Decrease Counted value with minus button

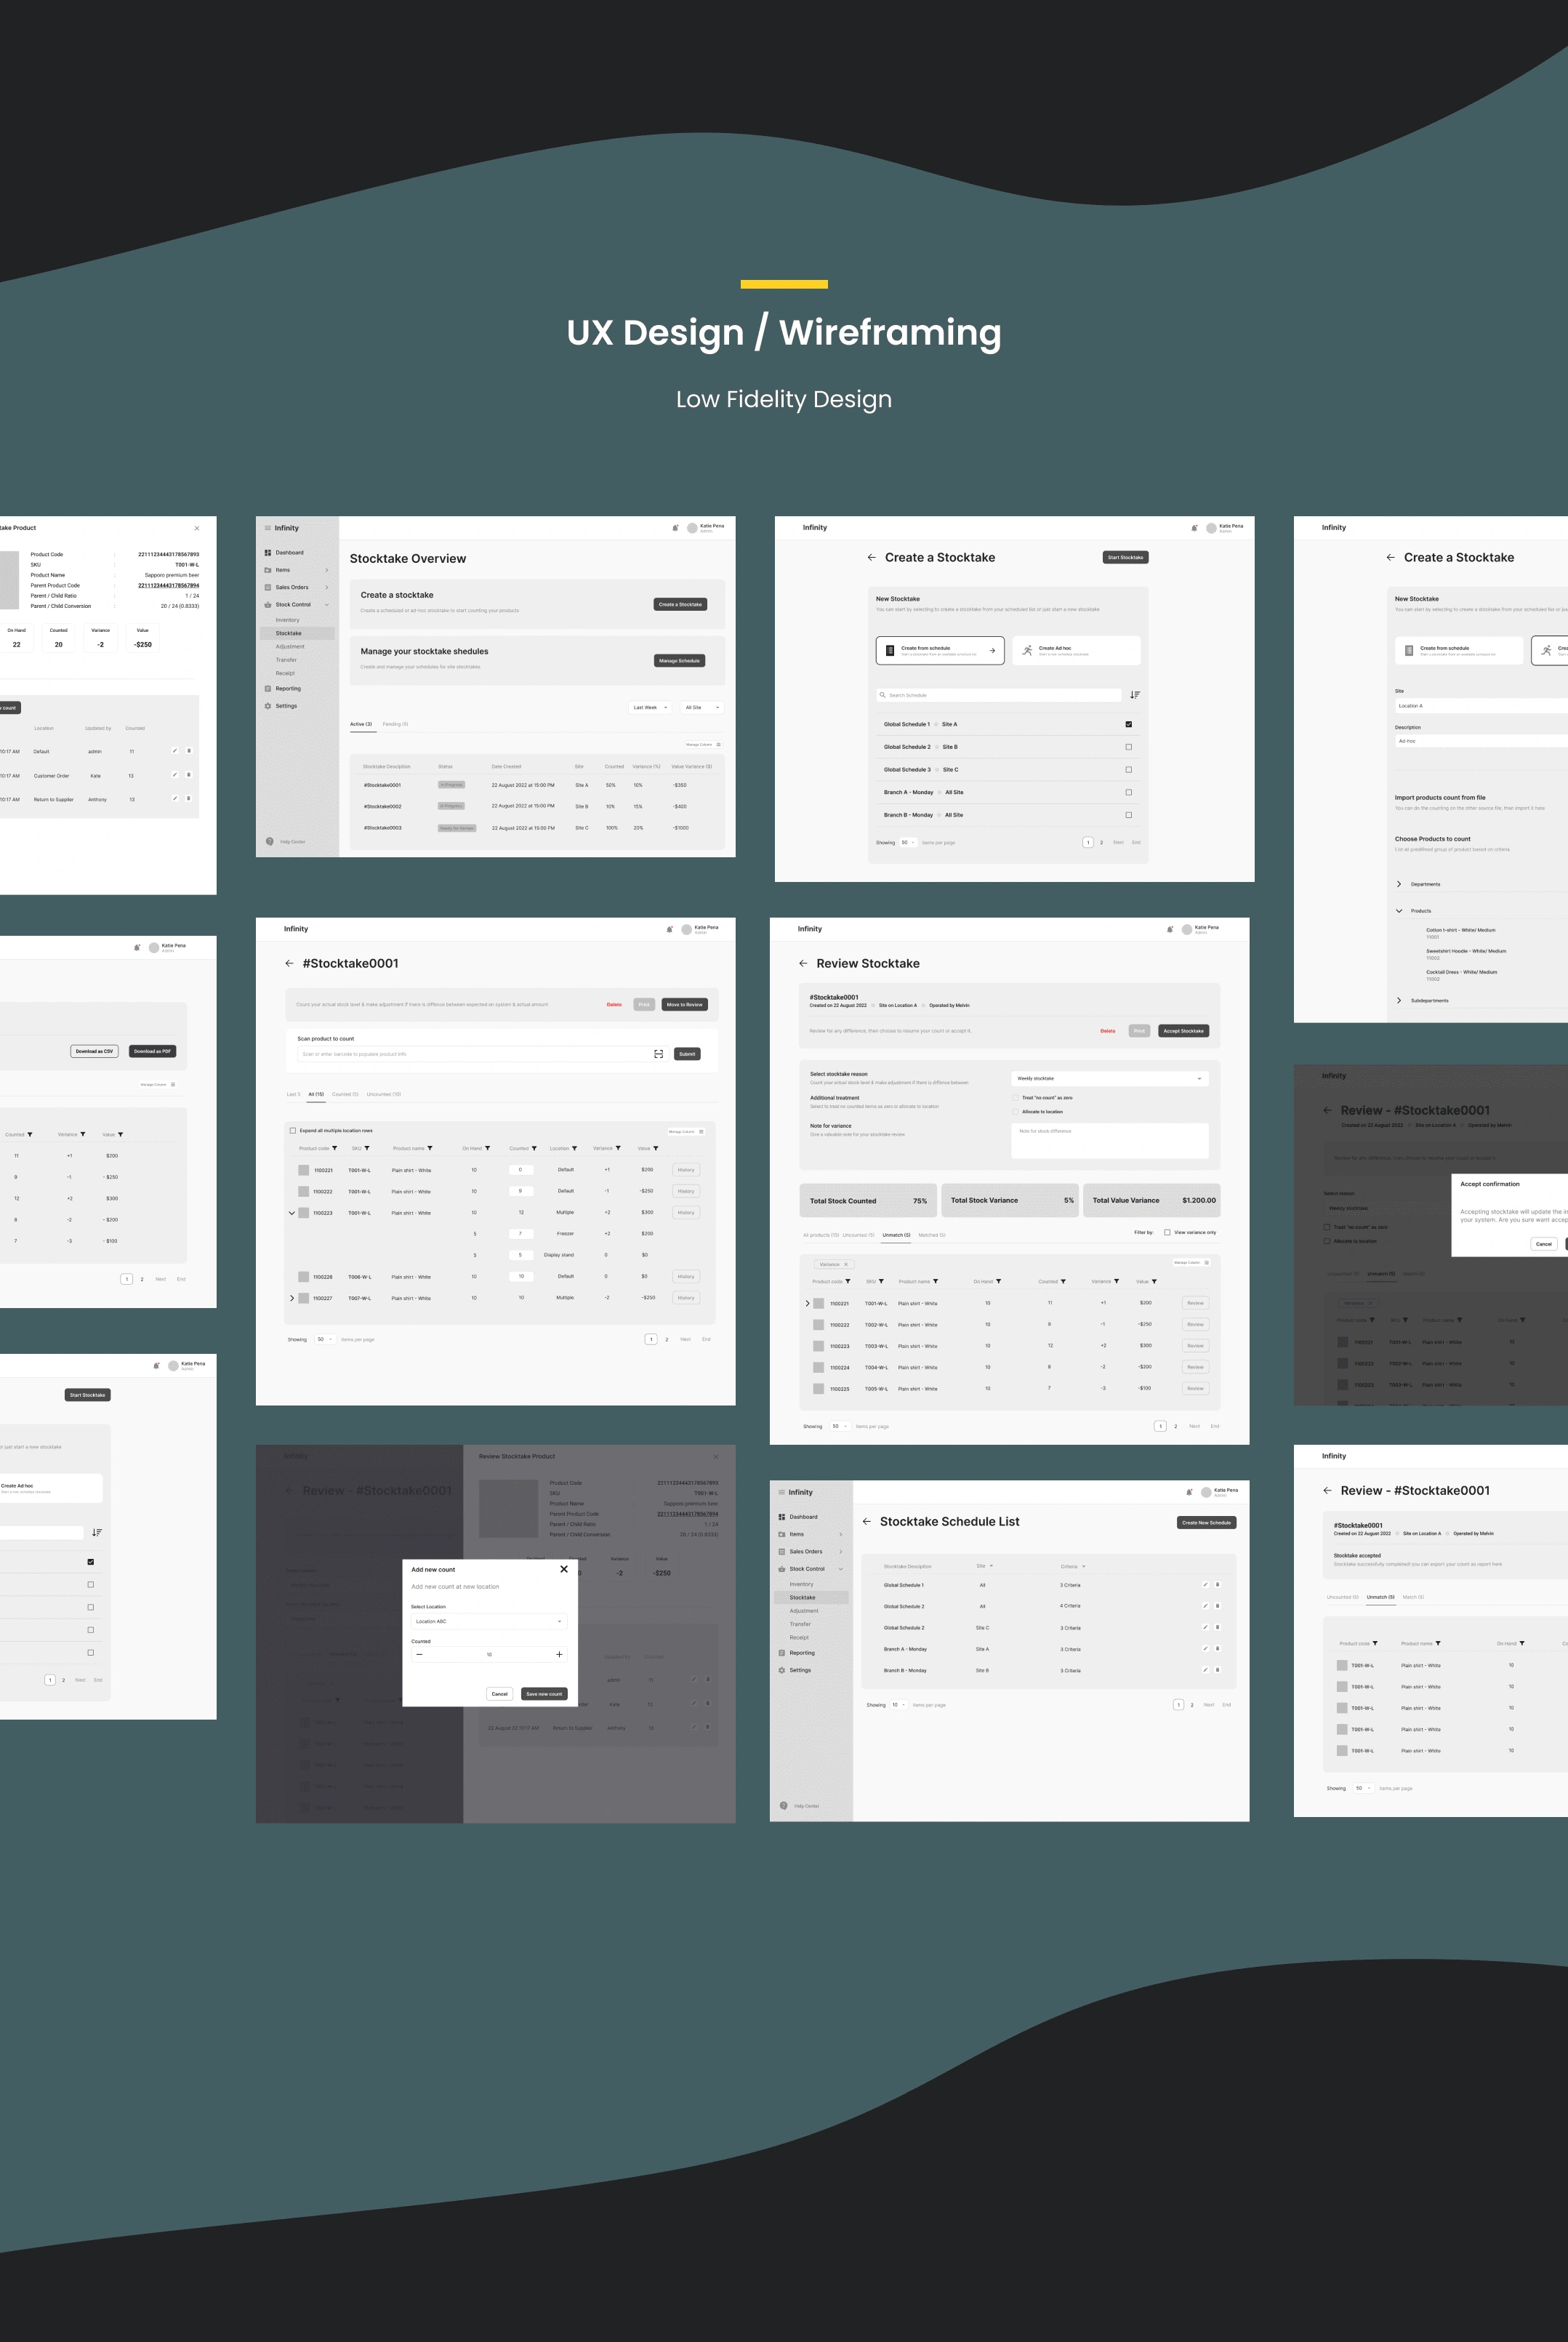coord(419,1654)
